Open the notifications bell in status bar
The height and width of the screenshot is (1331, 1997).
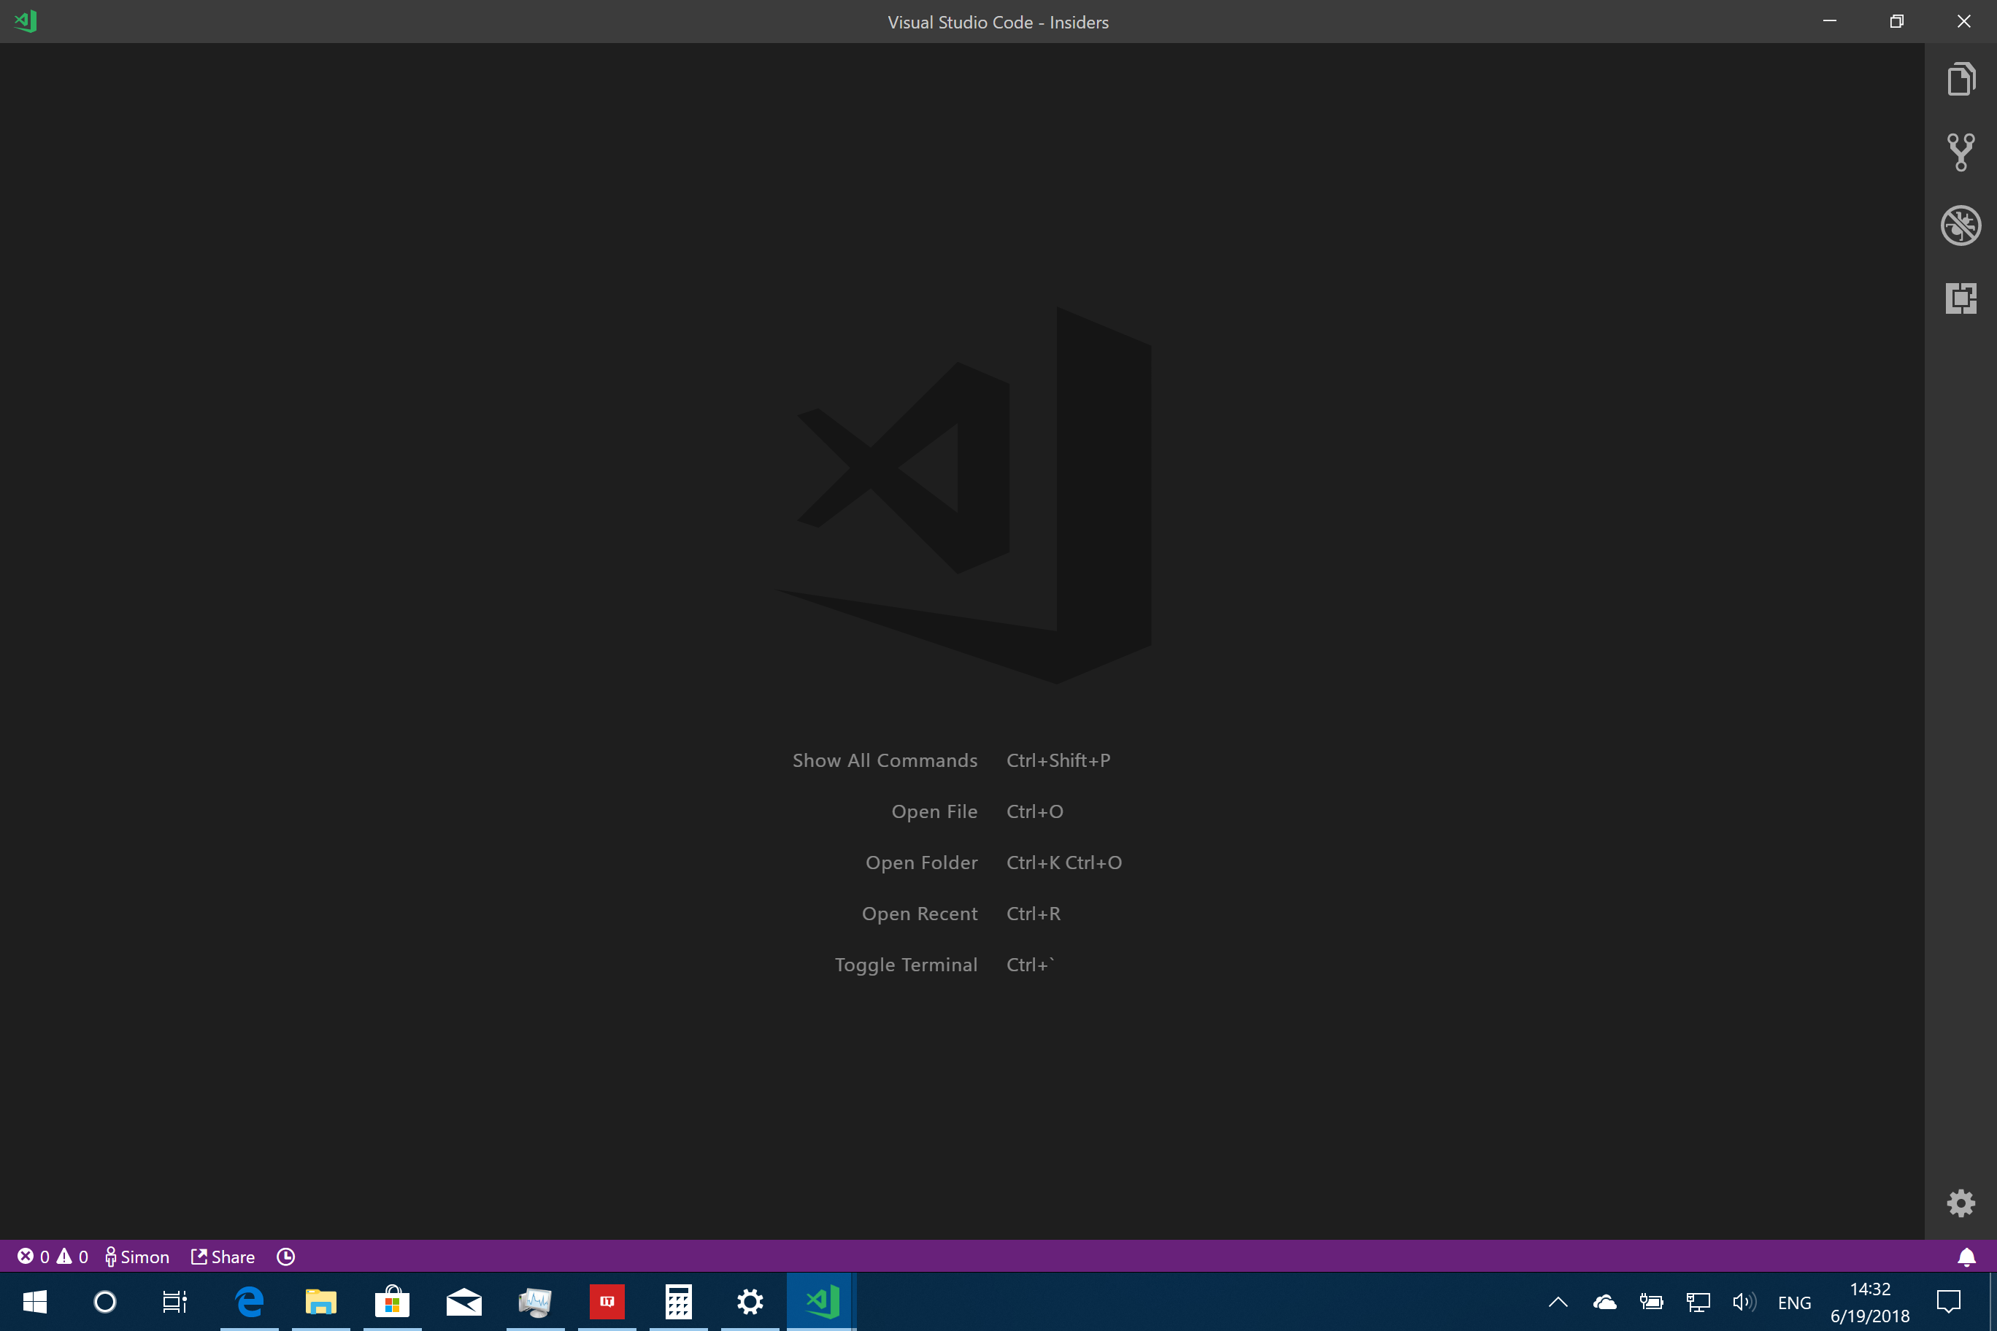click(1966, 1257)
